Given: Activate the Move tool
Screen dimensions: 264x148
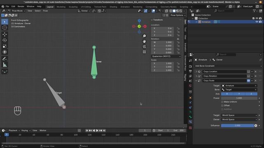Looking at the screenshot, I should (x=5, y=35).
